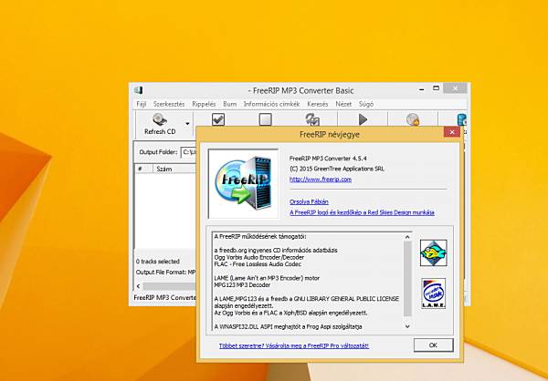Click the credits scrollbar up arrow
548x381 pixels.
click(407, 237)
